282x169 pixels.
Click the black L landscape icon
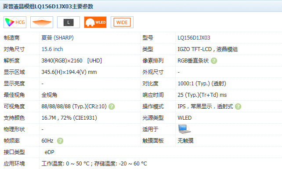69,22
